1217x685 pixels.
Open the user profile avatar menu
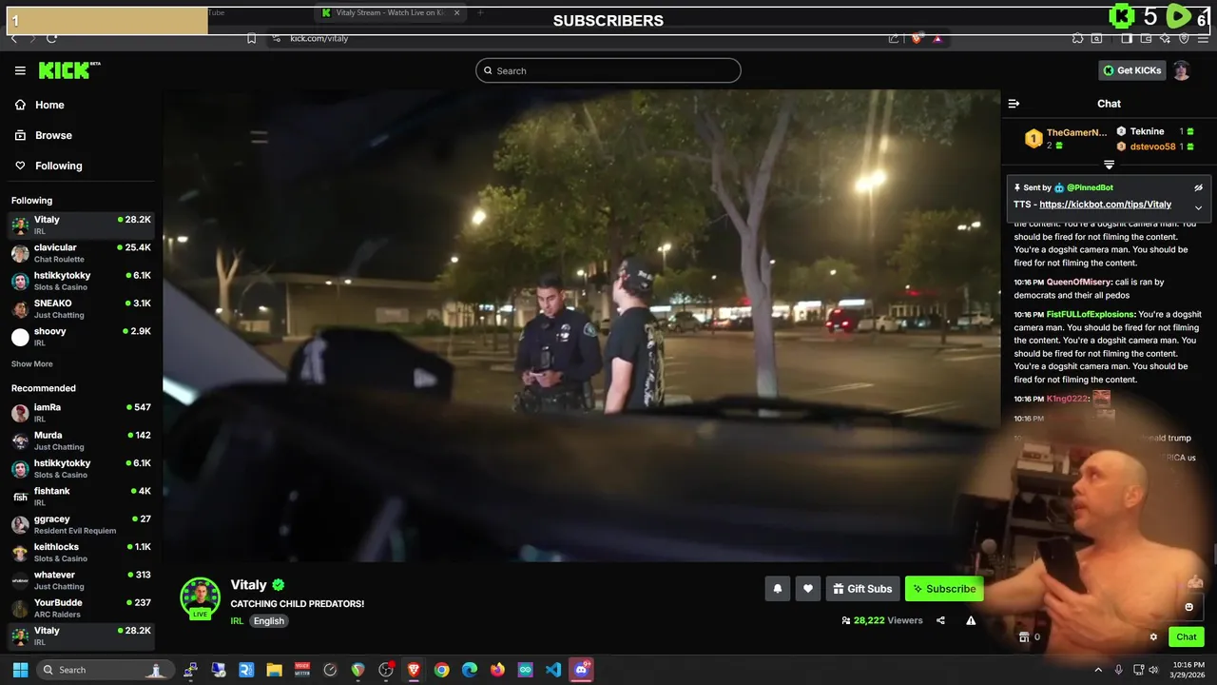tap(1182, 70)
